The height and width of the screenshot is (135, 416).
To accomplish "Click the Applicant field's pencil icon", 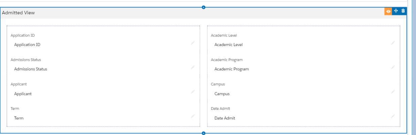I will 193,92.
